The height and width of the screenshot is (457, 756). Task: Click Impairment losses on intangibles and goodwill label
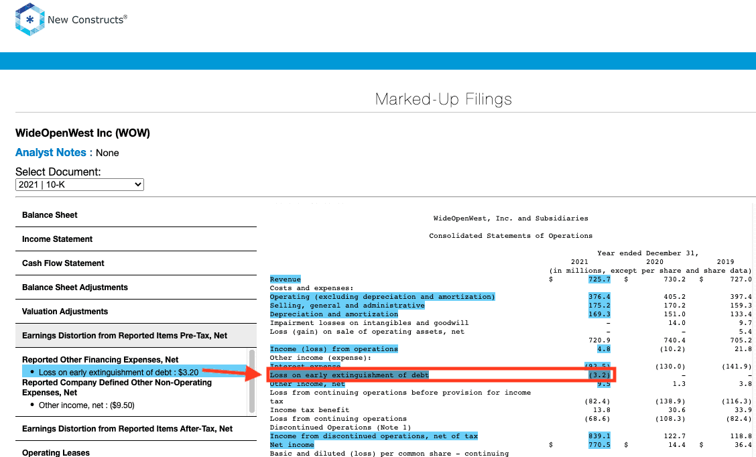pyautogui.click(x=369, y=322)
